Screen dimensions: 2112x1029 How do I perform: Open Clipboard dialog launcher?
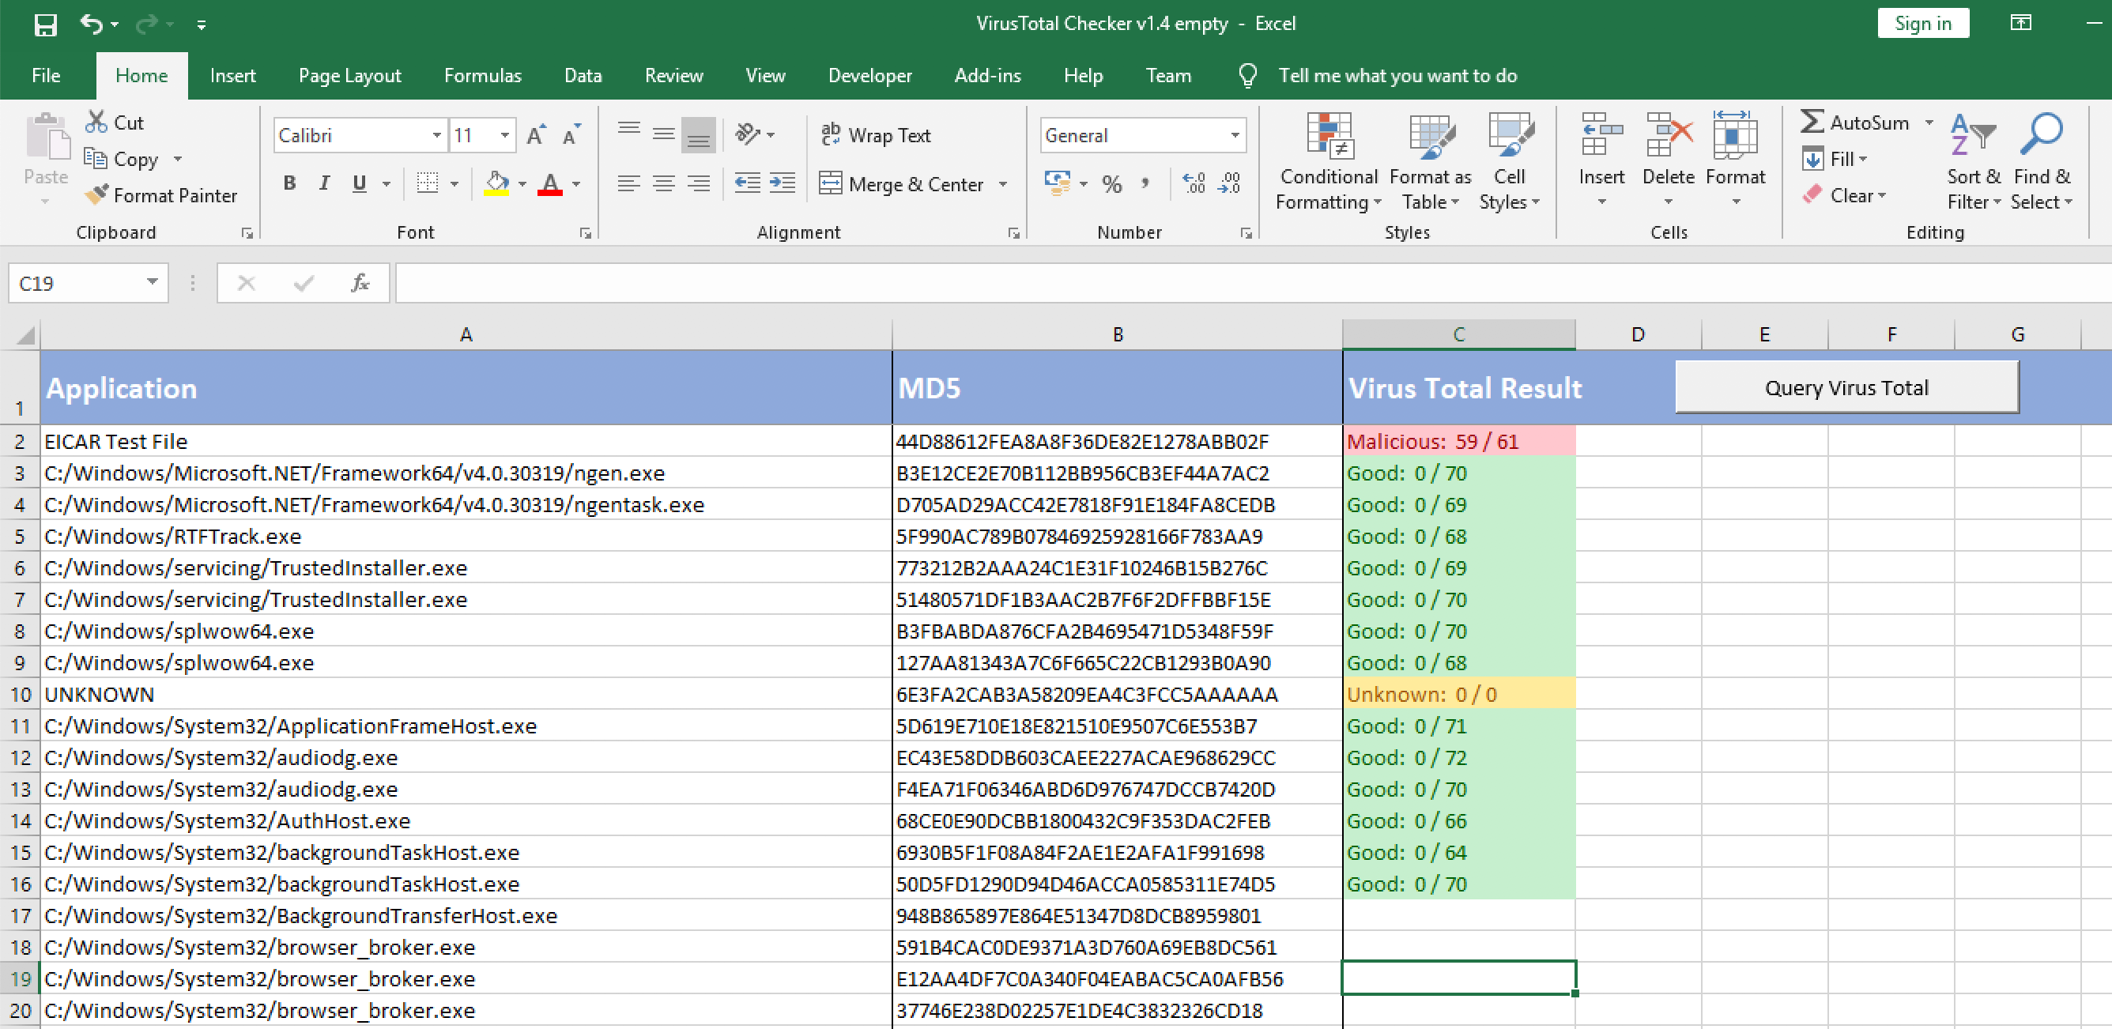point(247,233)
